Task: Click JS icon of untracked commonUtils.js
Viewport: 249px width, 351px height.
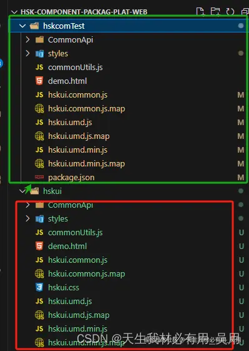Action: point(39,232)
